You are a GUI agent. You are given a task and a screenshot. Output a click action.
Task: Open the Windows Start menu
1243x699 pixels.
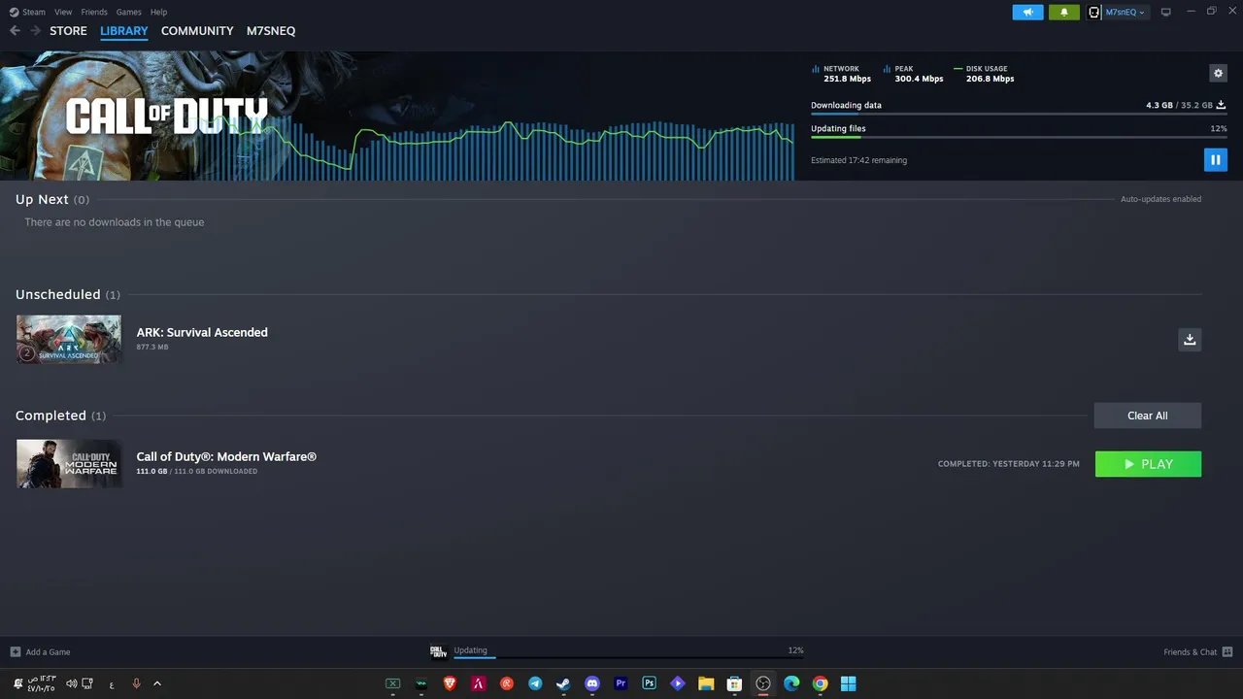tap(848, 683)
